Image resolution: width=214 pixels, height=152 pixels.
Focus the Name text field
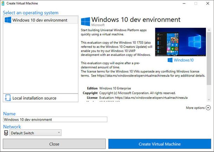(x=55, y=119)
